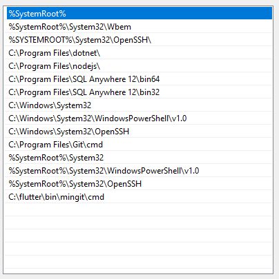Select SQL Anywhere 12\bin64 path
This screenshot has width=279, height=279.
pos(138,79)
